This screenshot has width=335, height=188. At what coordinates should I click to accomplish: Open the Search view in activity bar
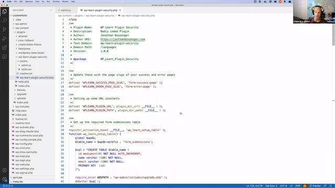(x=4, y=20)
